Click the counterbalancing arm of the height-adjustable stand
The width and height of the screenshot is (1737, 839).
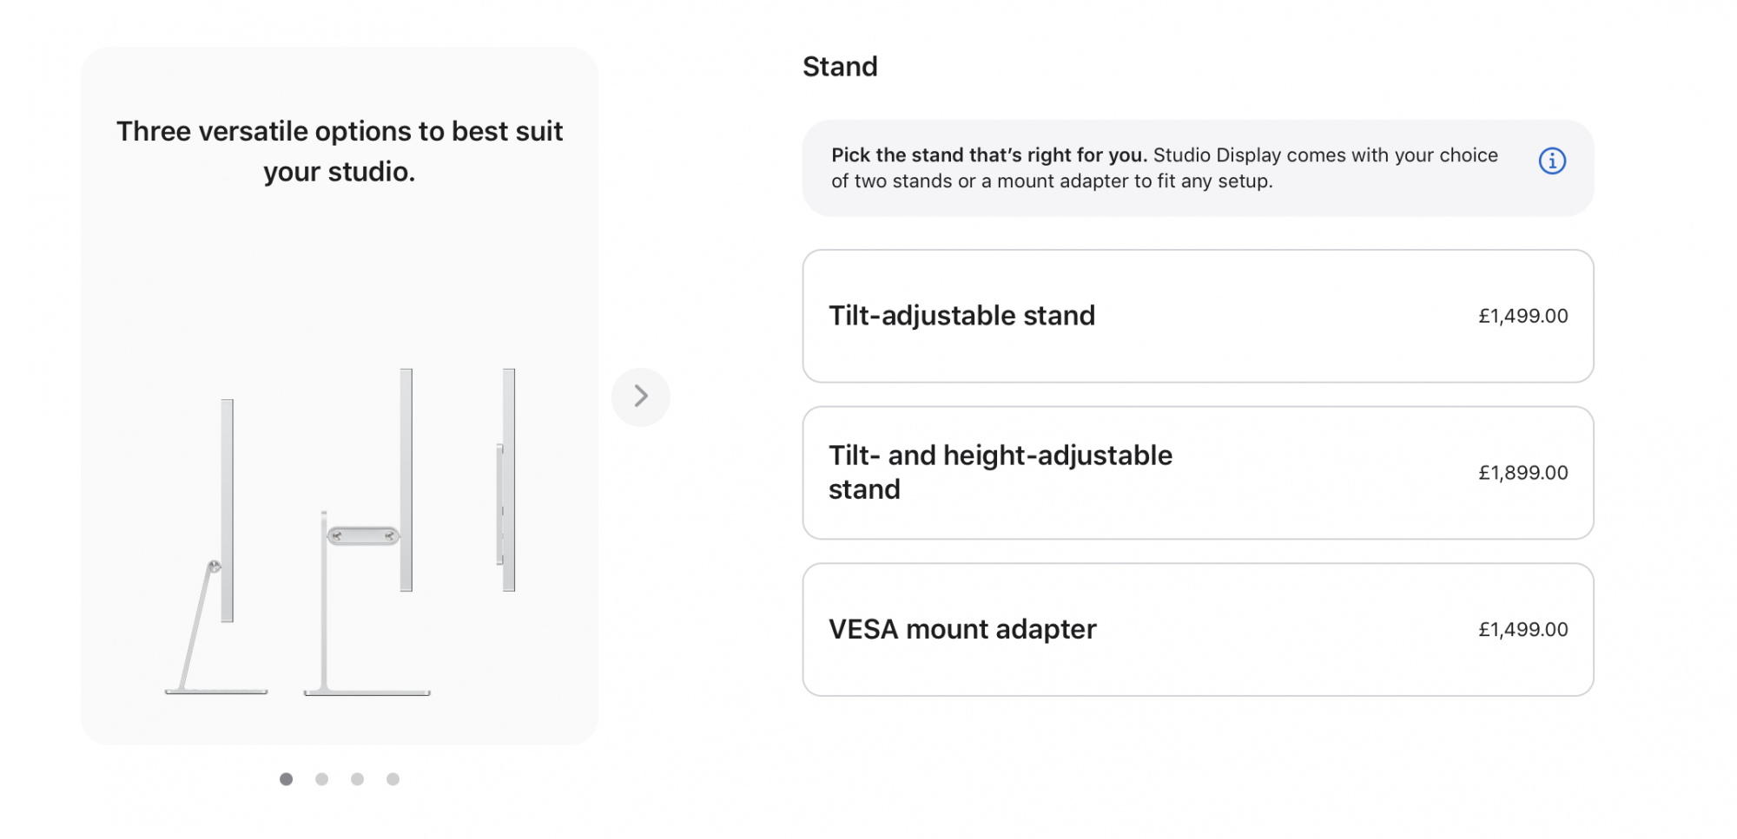(363, 536)
